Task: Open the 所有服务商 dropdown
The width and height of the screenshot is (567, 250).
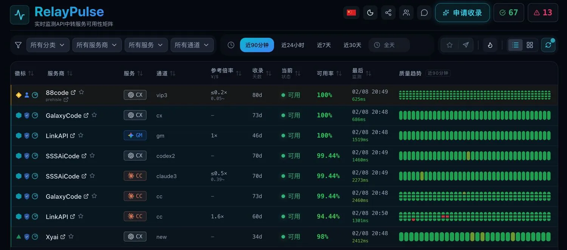Action: pos(97,45)
